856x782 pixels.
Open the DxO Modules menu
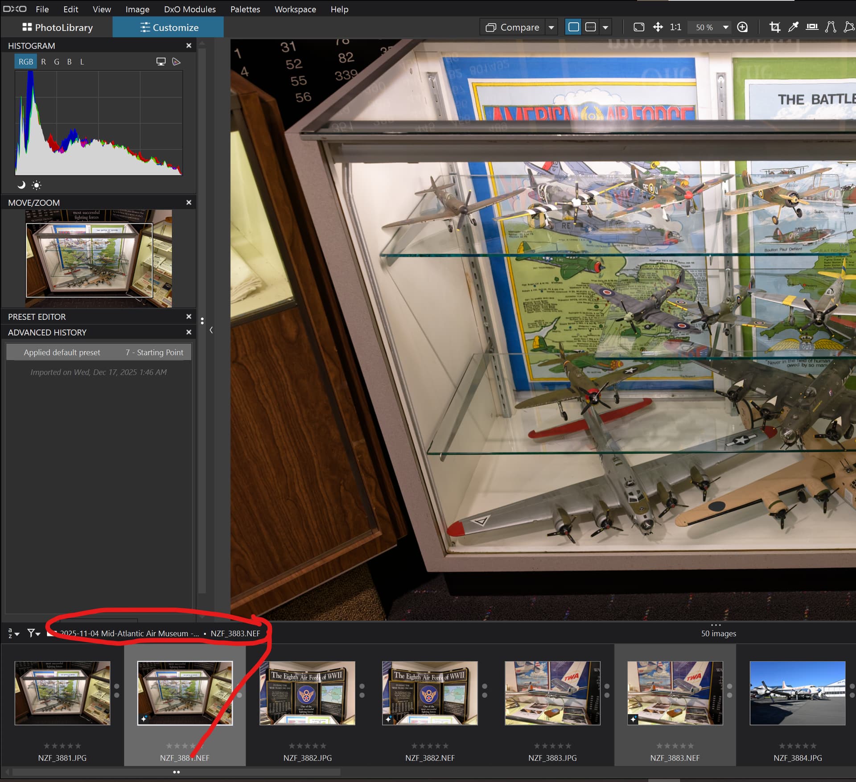point(189,9)
